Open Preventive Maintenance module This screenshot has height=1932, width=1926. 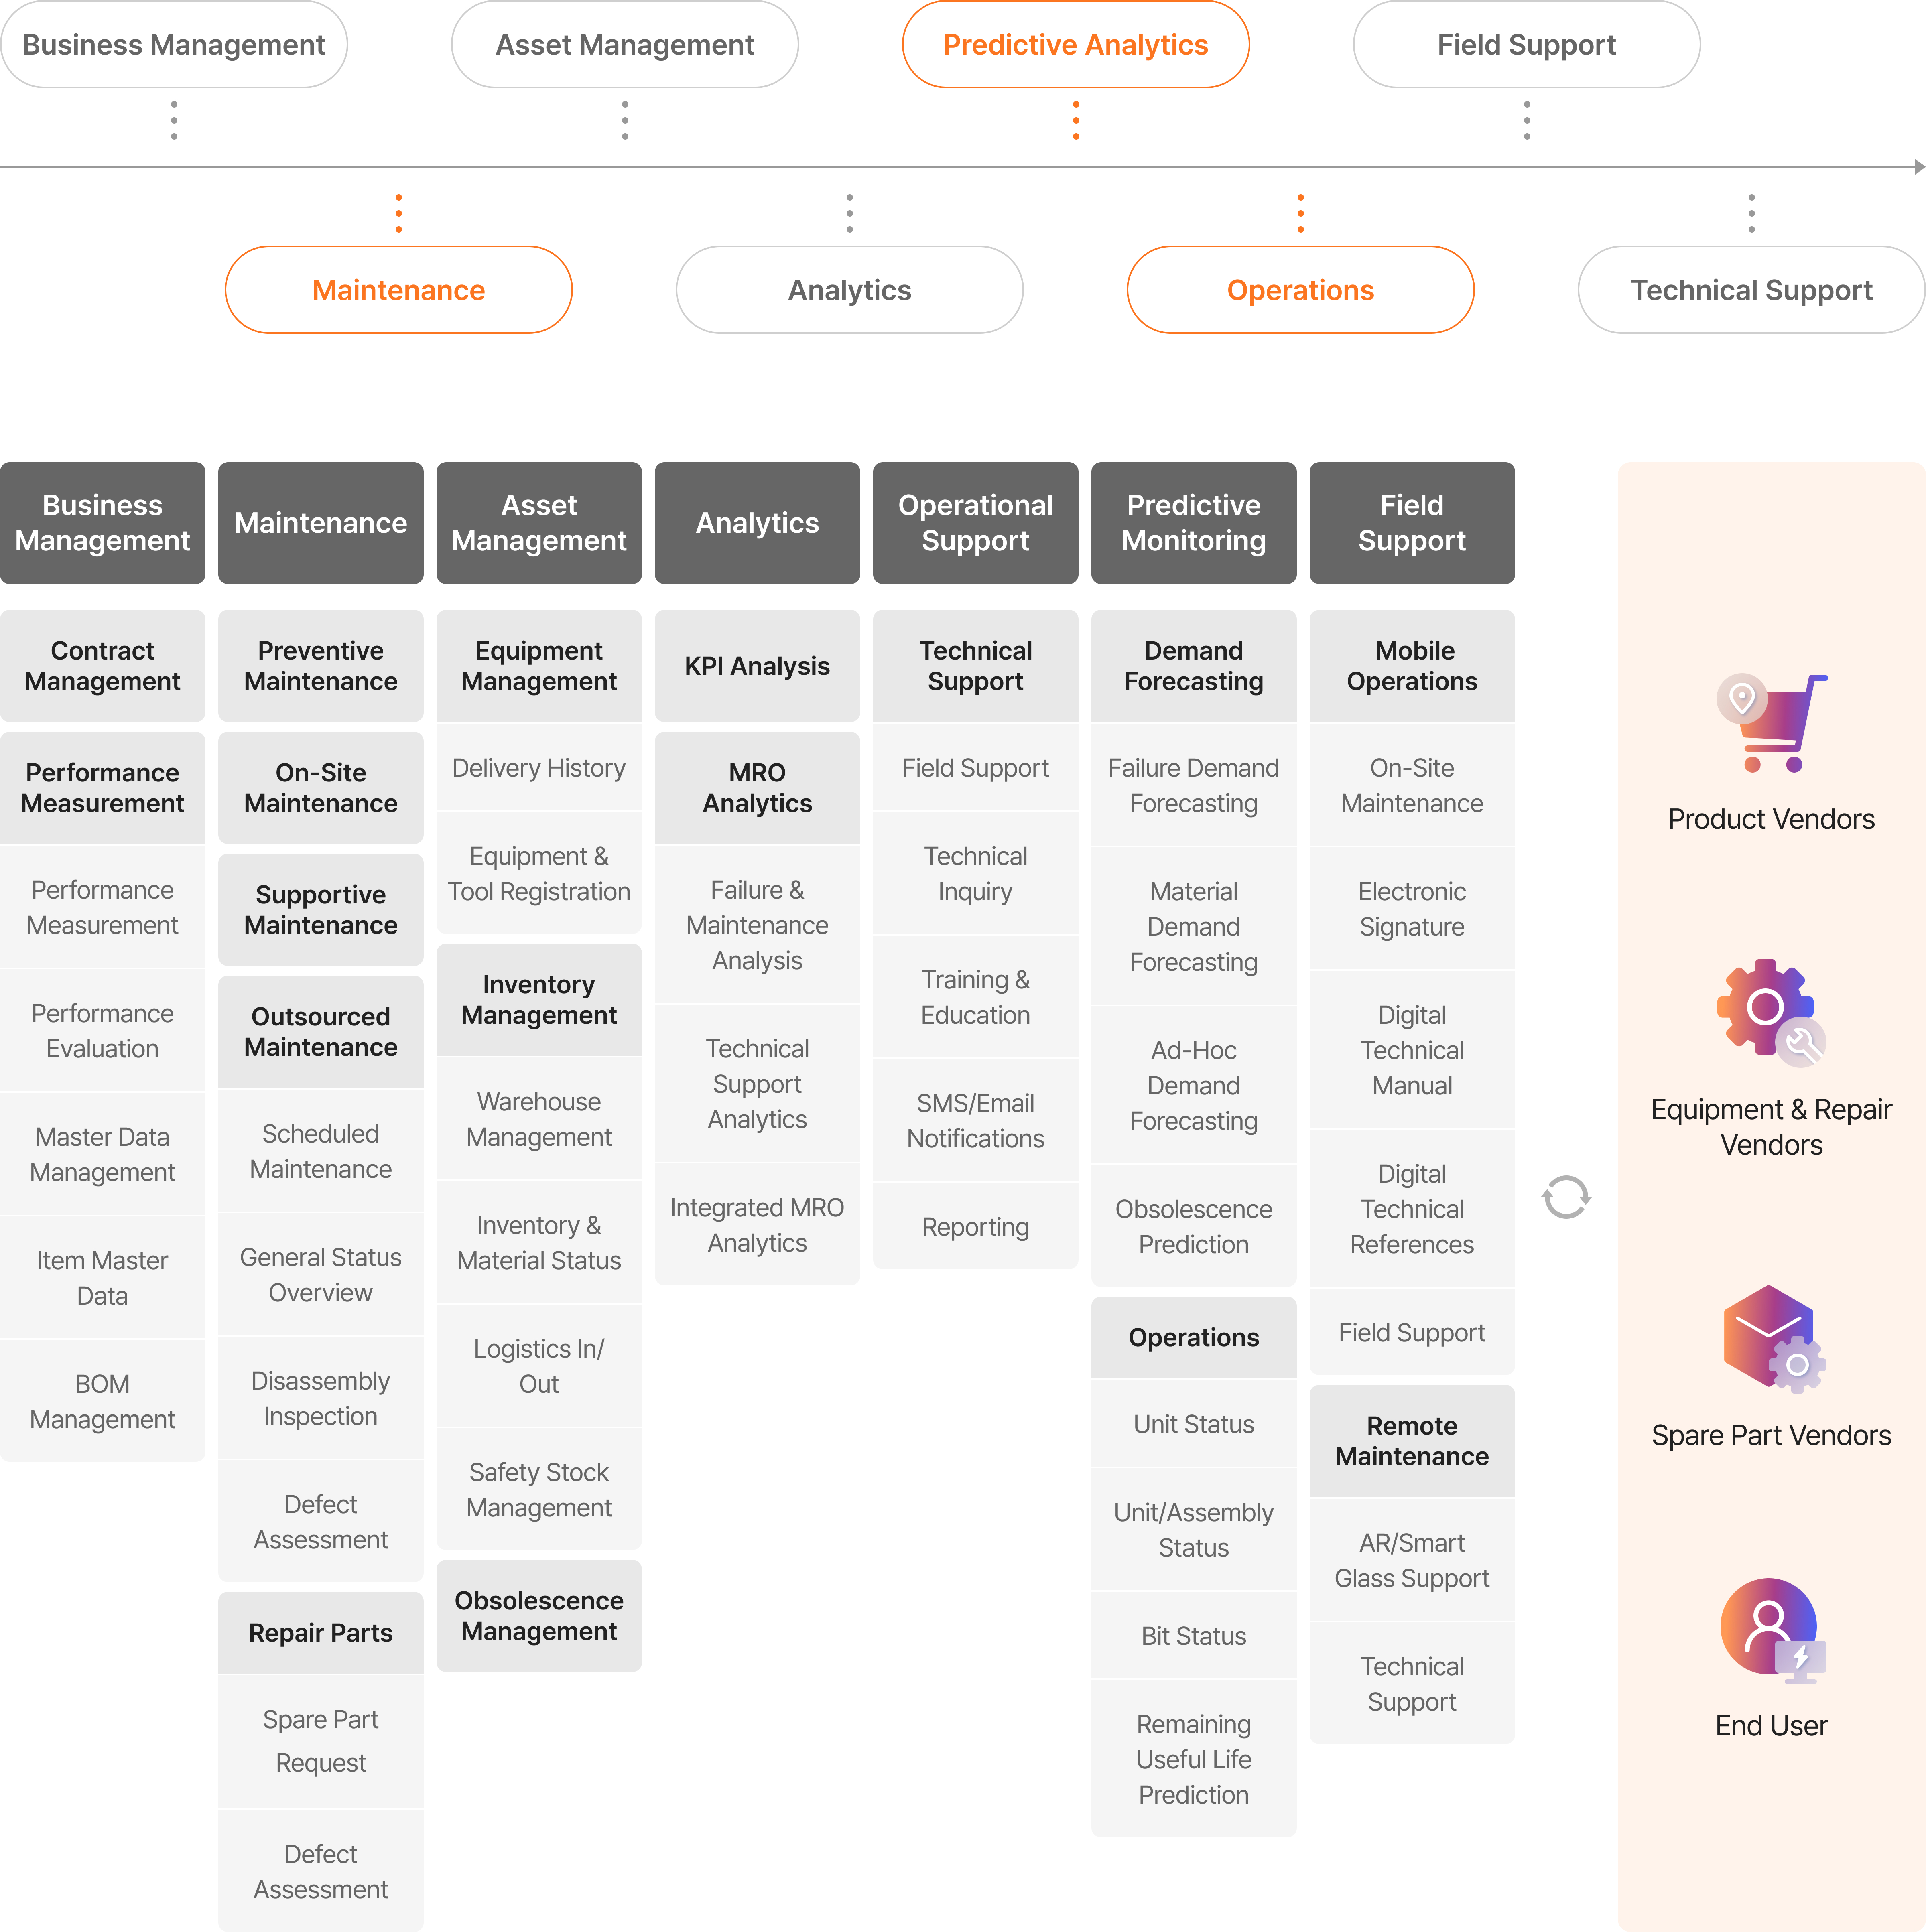coord(320,666)
